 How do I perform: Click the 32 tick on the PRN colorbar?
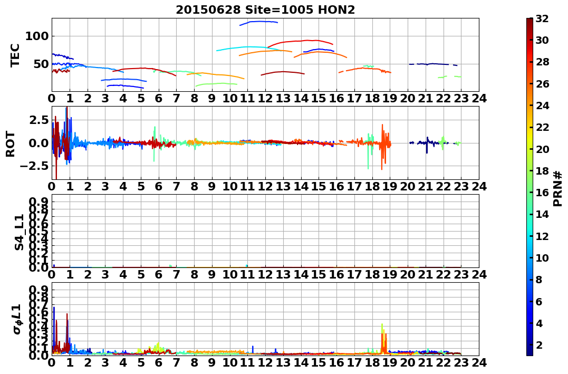pos(542,18)
